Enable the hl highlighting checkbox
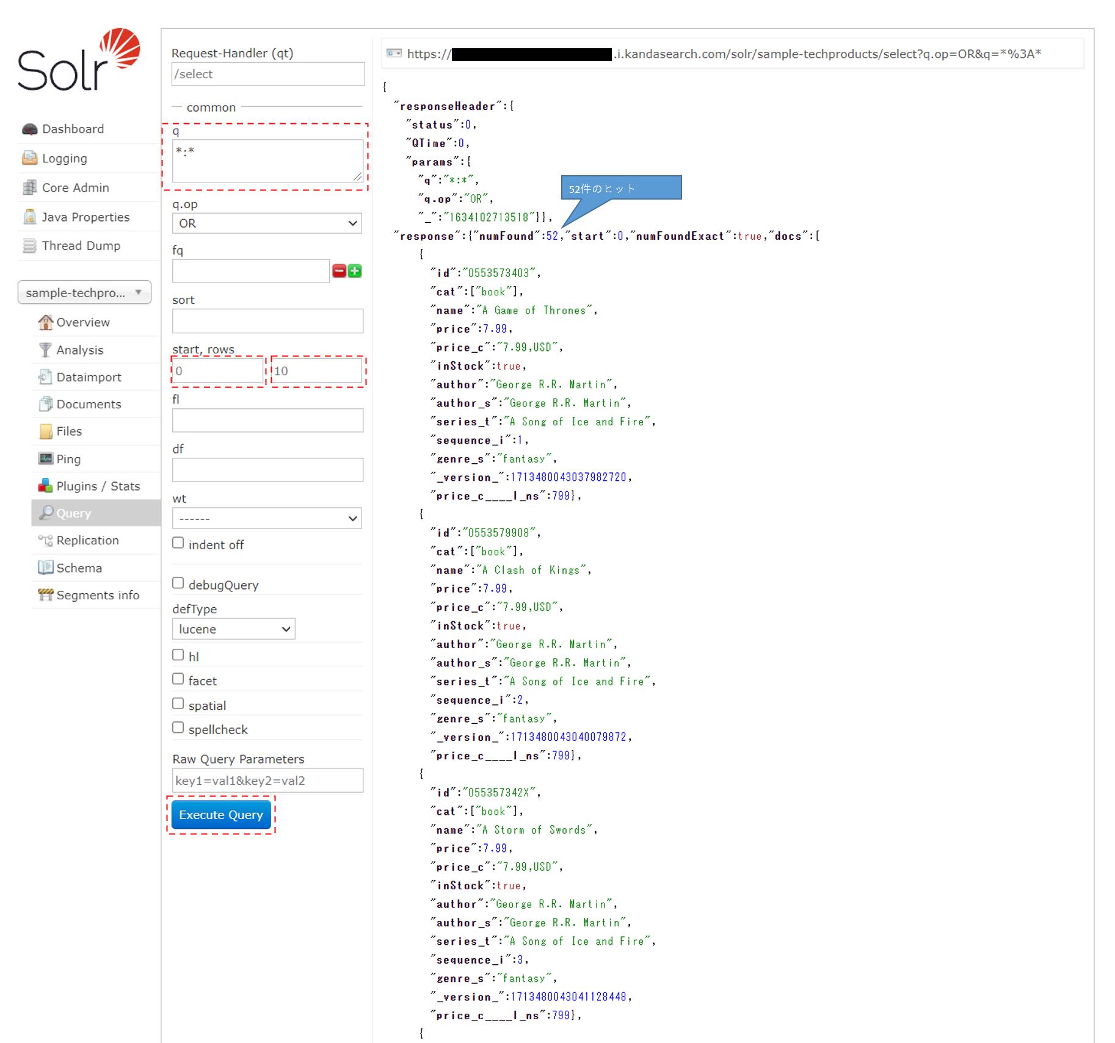Viewport: 1115px width, 1043px height. point(178,655)
